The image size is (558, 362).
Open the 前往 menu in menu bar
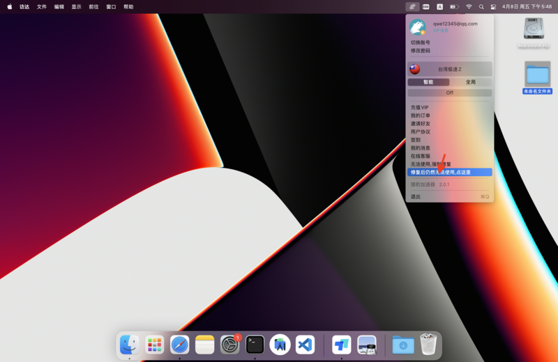[93, 7]
